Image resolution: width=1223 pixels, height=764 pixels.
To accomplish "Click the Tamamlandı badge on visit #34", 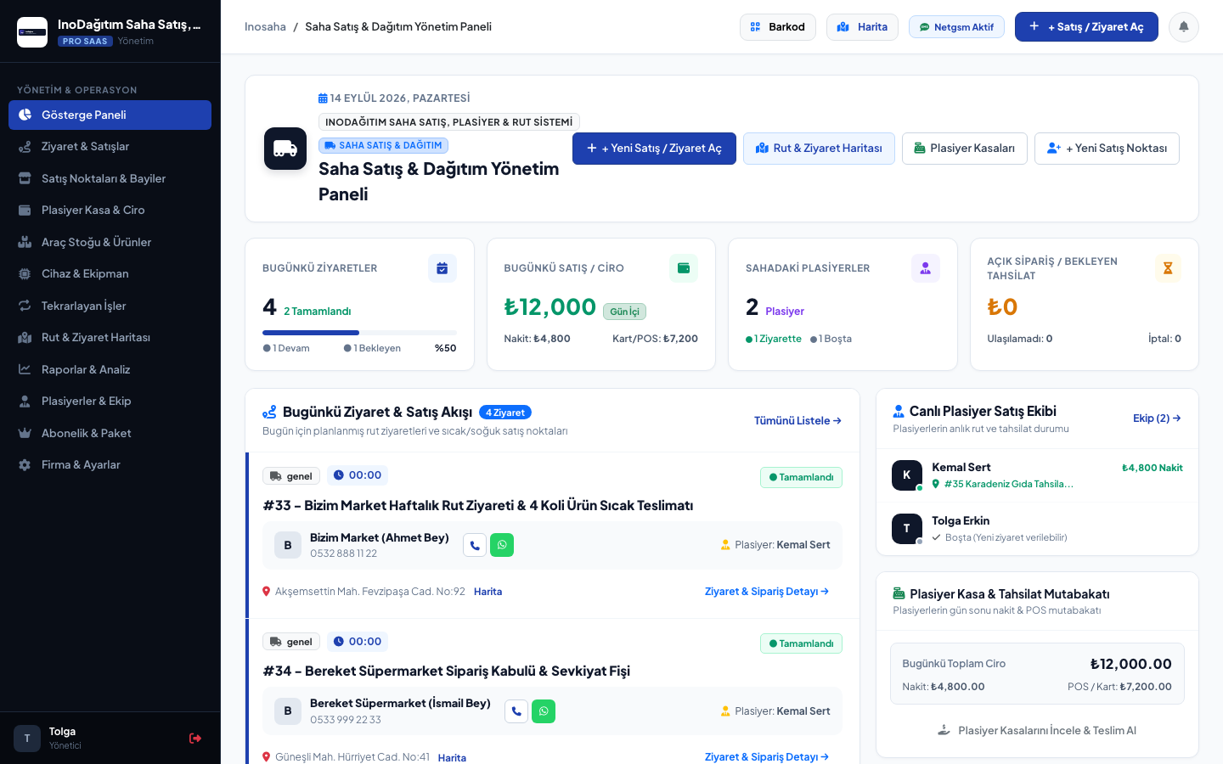I will click(x=801, y=643).
